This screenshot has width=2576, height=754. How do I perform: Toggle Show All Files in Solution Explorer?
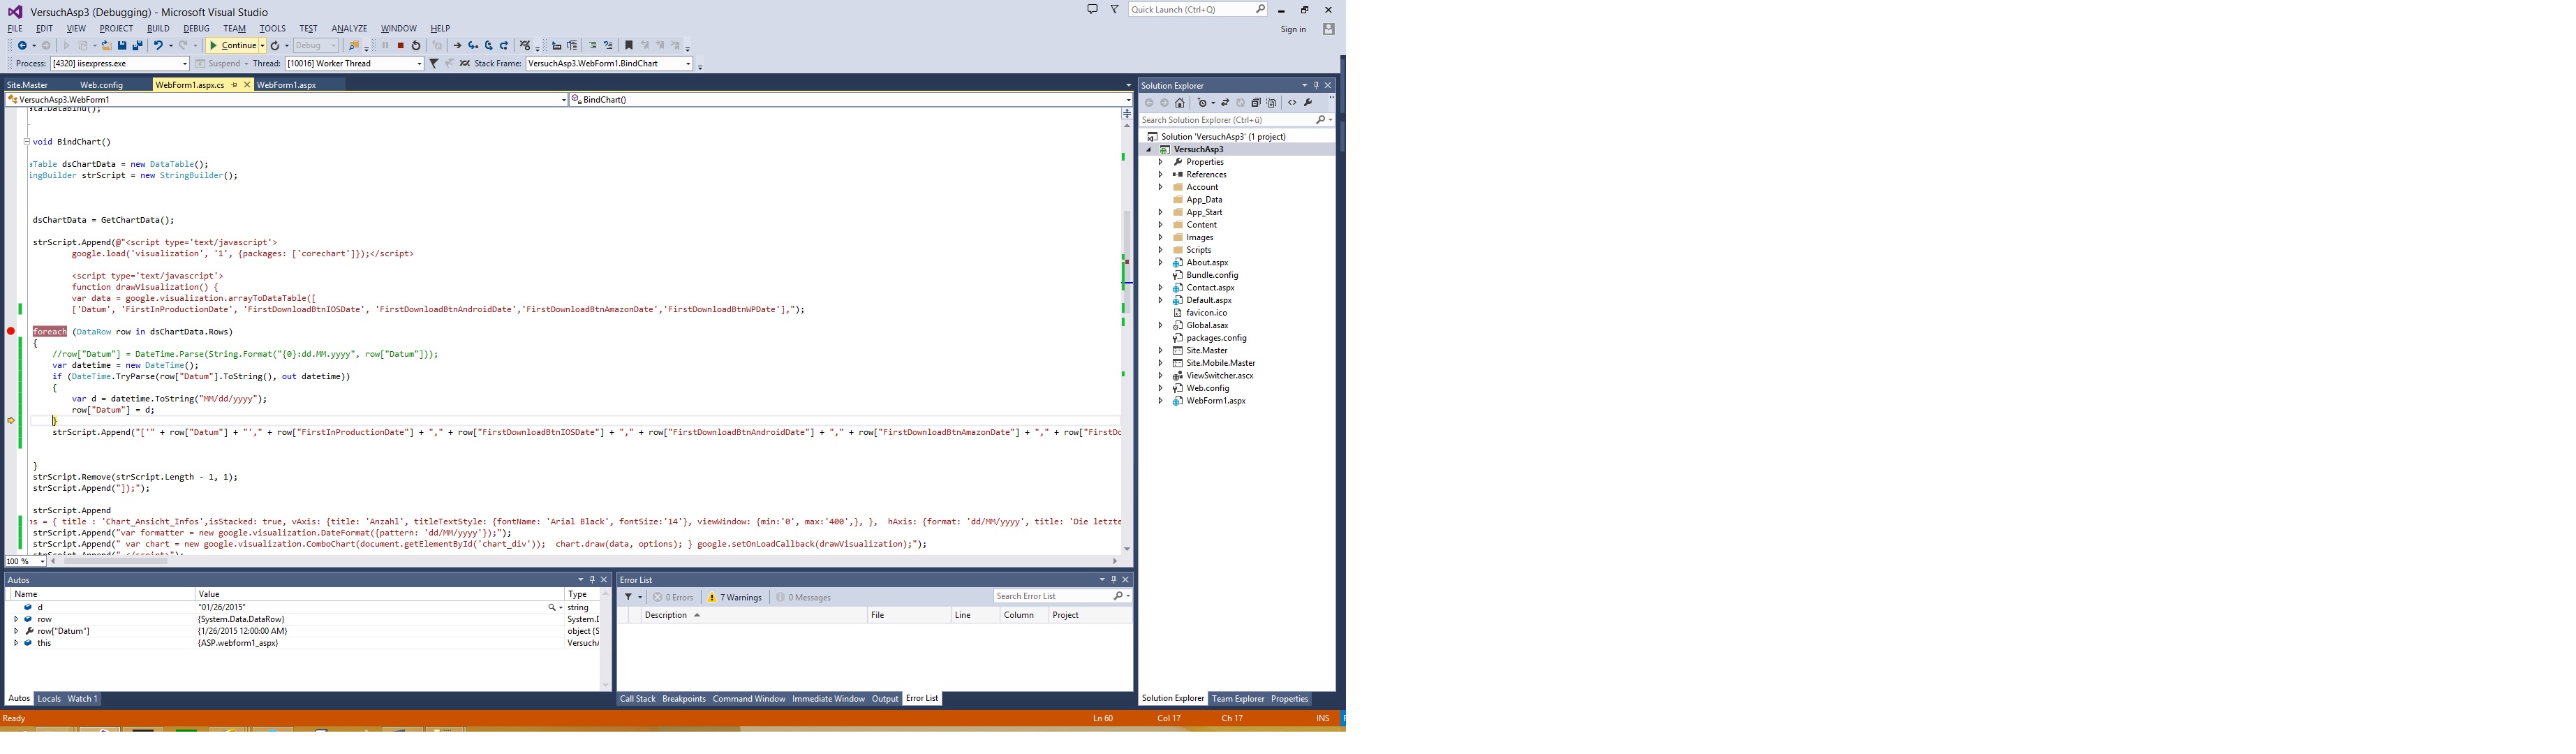pyautogui.click(x=1272, y=103)
